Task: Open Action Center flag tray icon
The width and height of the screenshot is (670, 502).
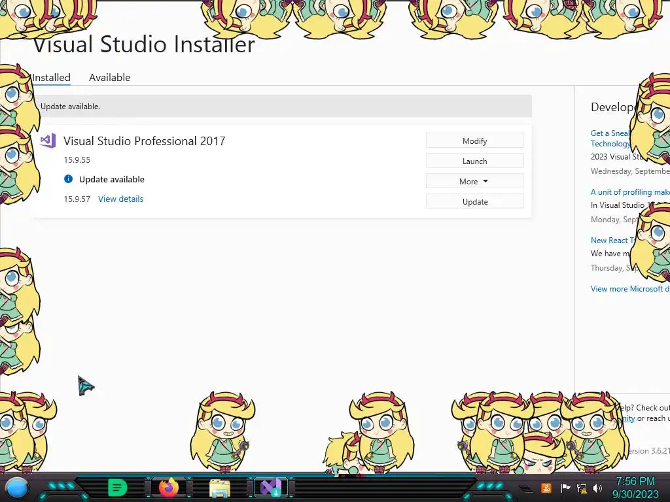Action: point(565,488)
